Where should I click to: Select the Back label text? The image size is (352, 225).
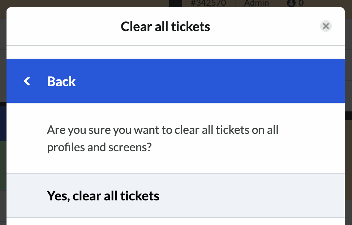[x=61, y=81]
